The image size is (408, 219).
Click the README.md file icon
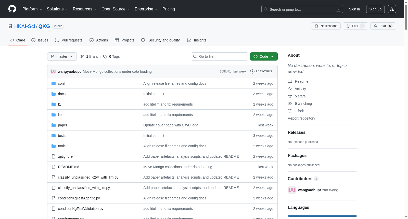[x=54, y=167]
